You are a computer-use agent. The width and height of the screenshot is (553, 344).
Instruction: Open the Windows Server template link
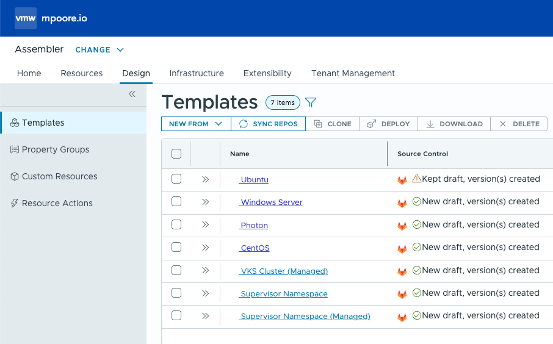[x=270, y=202]
